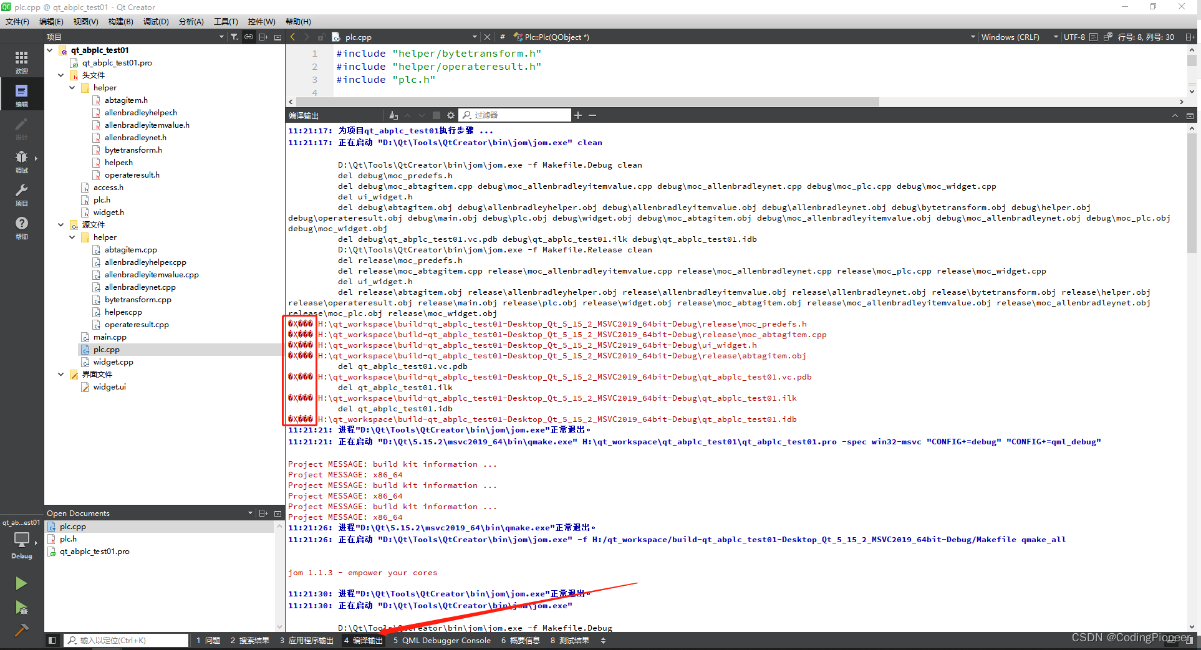Image resolution: width=1201 pixels, height=650 pixels.
Task: Collapse the qt_abplc_test01 project root
Action: (50, 50)
